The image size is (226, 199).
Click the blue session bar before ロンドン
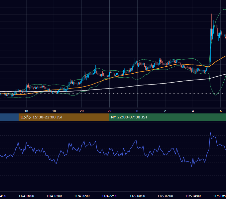(x=9, y=117)
